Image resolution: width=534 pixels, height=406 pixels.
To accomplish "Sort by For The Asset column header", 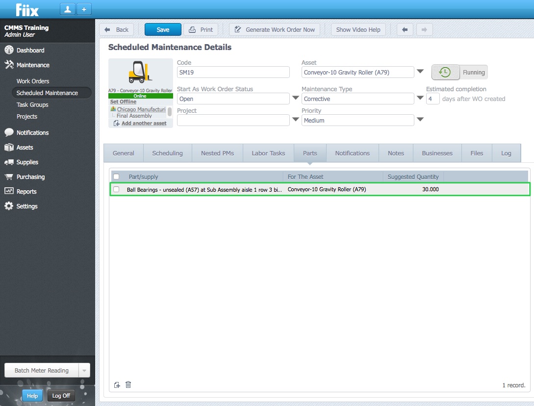I will [x=305, y=177].
